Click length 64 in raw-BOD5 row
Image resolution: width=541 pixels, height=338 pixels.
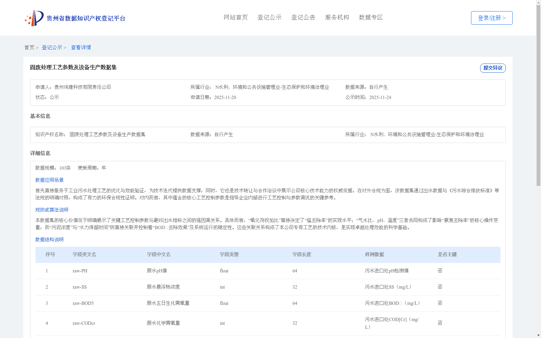pos(295,303)
